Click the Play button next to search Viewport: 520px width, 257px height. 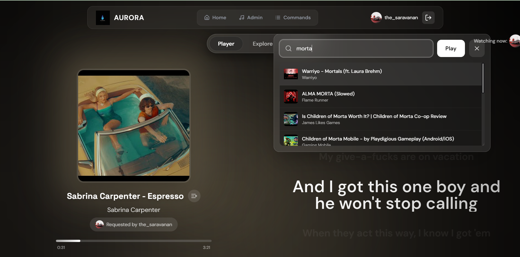(x=451, y=48)
